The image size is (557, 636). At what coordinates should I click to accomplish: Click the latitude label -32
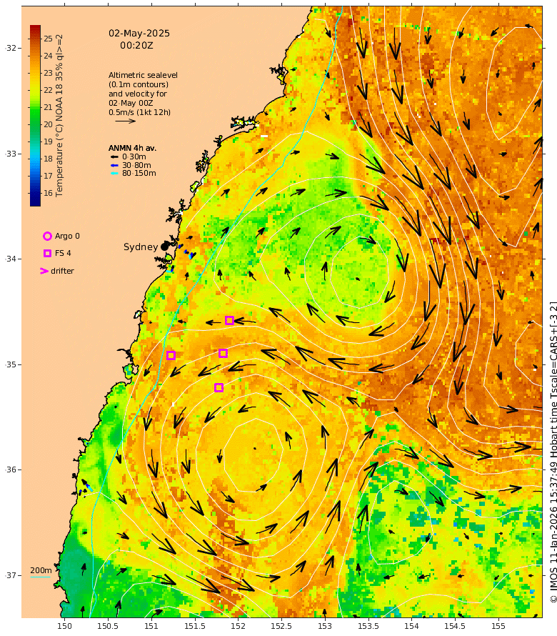click(11, 48)
